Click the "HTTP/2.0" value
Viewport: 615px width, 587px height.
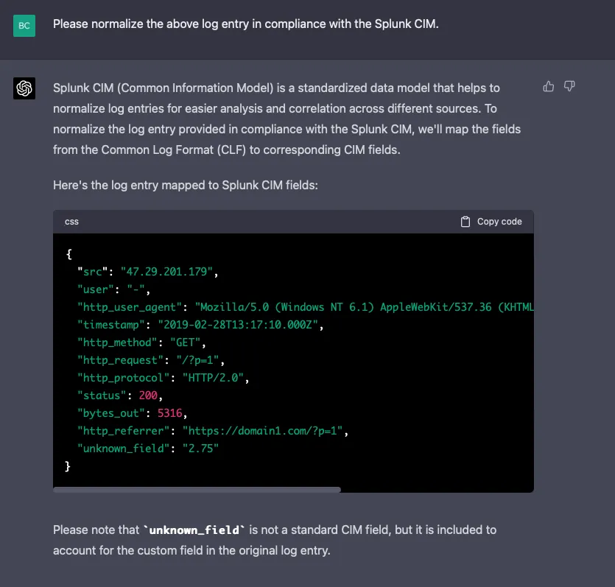click(x=213, y=378)
